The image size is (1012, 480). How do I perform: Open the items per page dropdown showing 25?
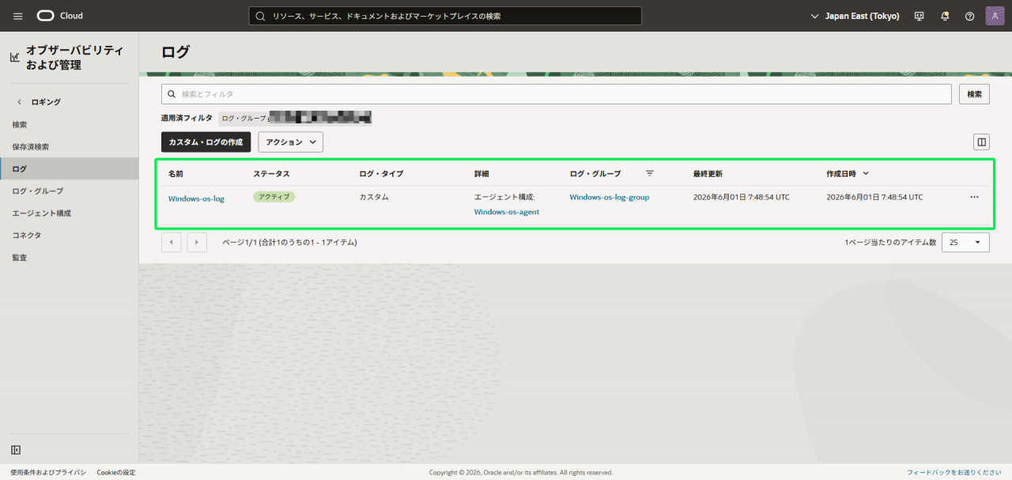point(965,242)
